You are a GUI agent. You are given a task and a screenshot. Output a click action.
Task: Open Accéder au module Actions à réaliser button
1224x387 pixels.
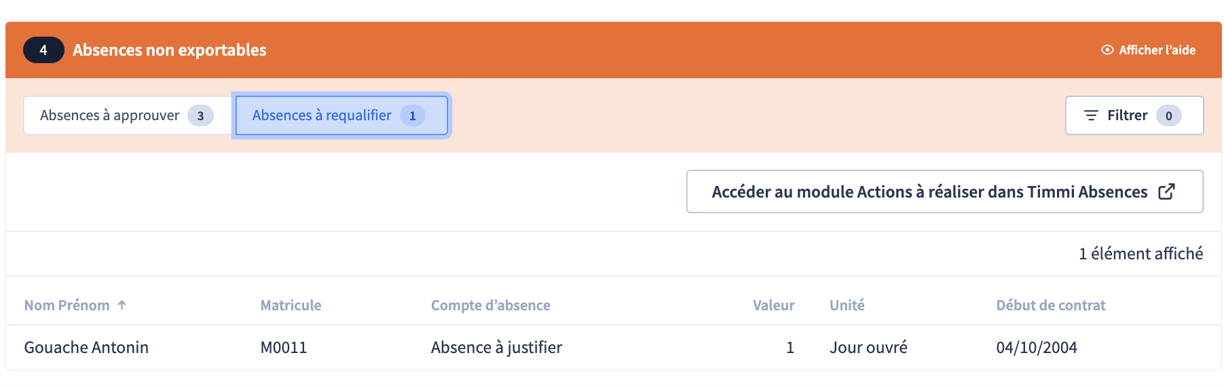944,191
